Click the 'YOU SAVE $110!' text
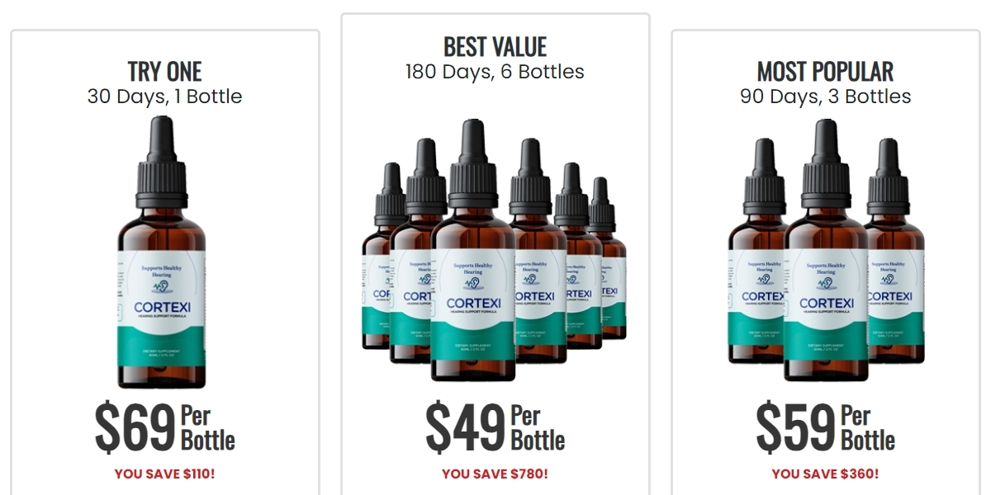This screenshot has width=991, height=495. 165,474
